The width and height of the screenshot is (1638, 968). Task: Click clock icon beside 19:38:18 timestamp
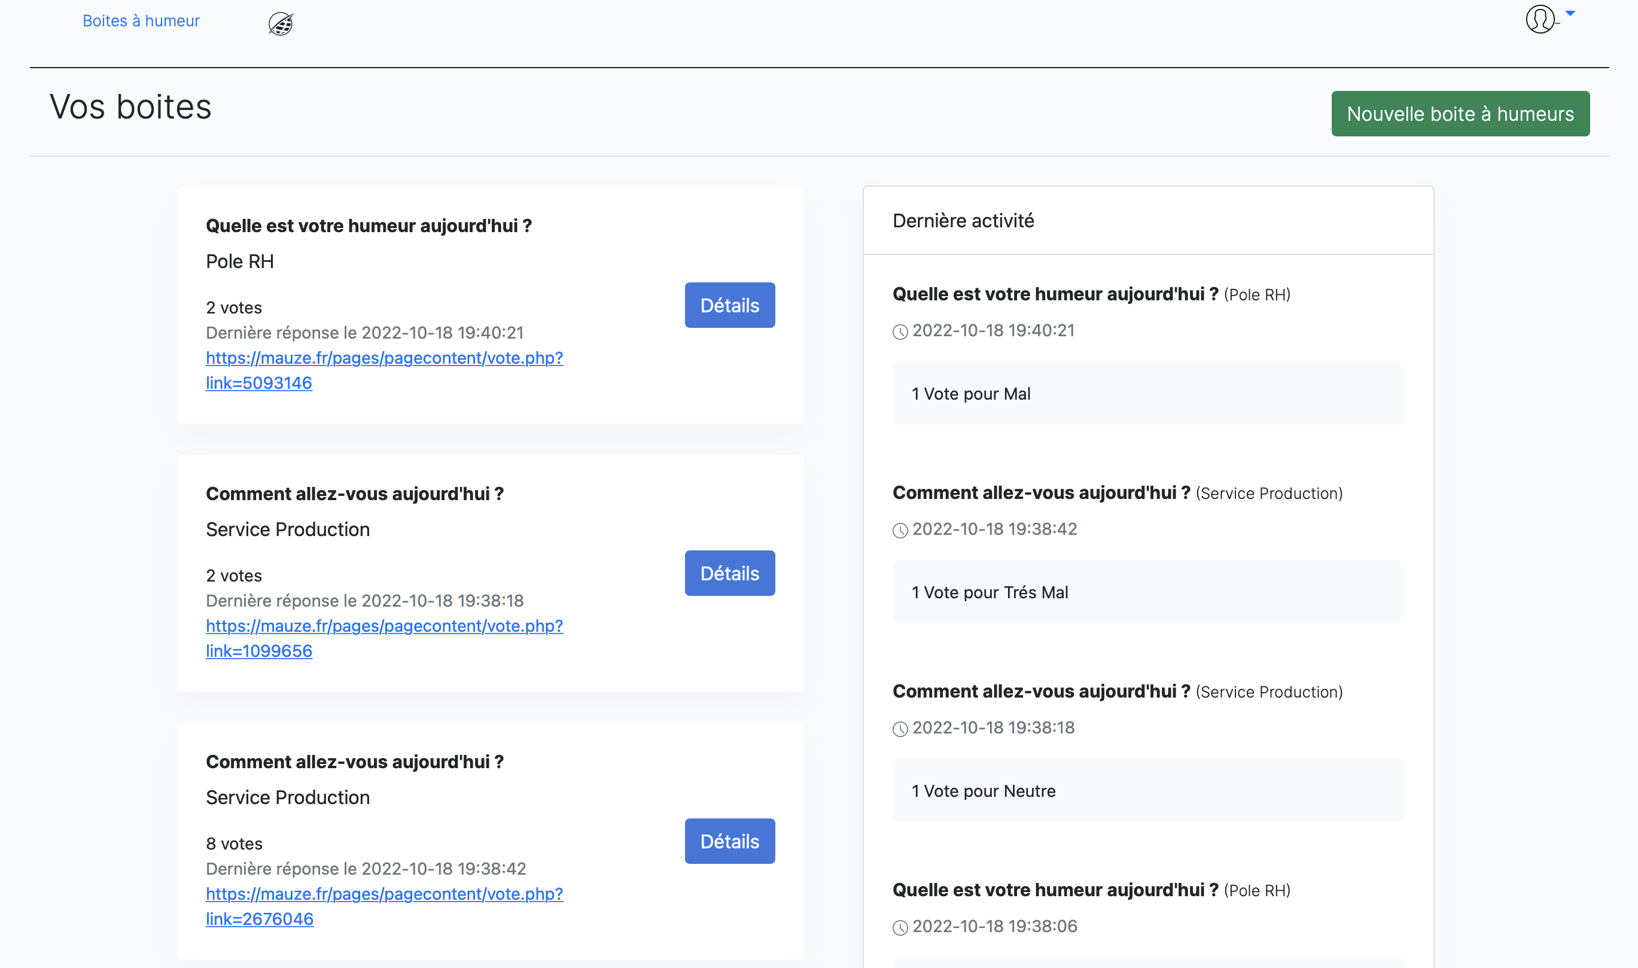pos(900,729)
